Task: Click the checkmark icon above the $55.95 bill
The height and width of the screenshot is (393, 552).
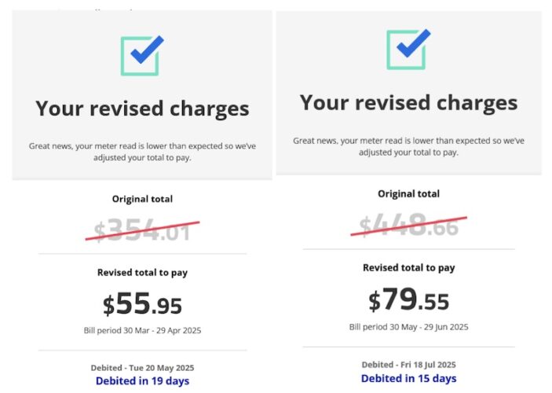Action: (x=142, y=54)
